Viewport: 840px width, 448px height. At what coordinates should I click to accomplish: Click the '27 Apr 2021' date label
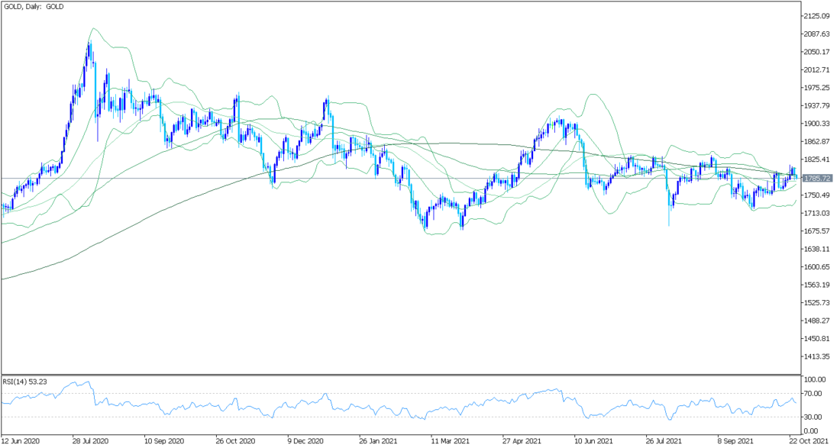coord(522,441)
